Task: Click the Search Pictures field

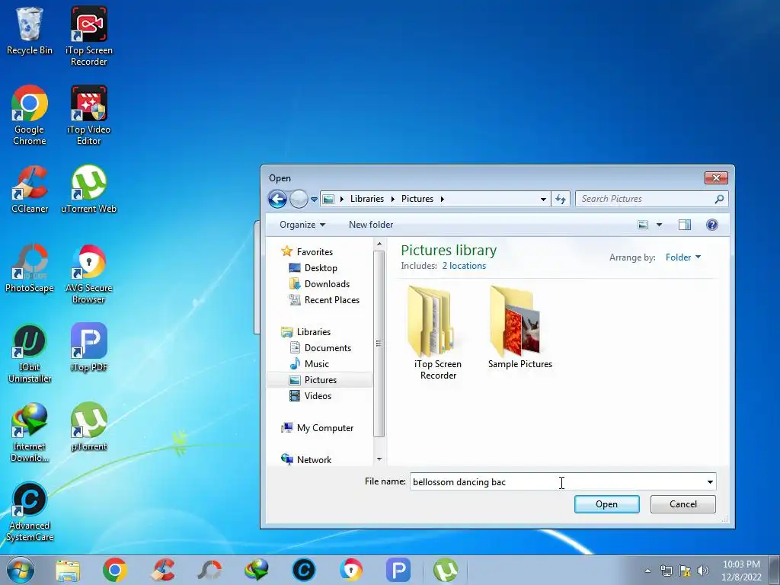Action: point(652,199)
